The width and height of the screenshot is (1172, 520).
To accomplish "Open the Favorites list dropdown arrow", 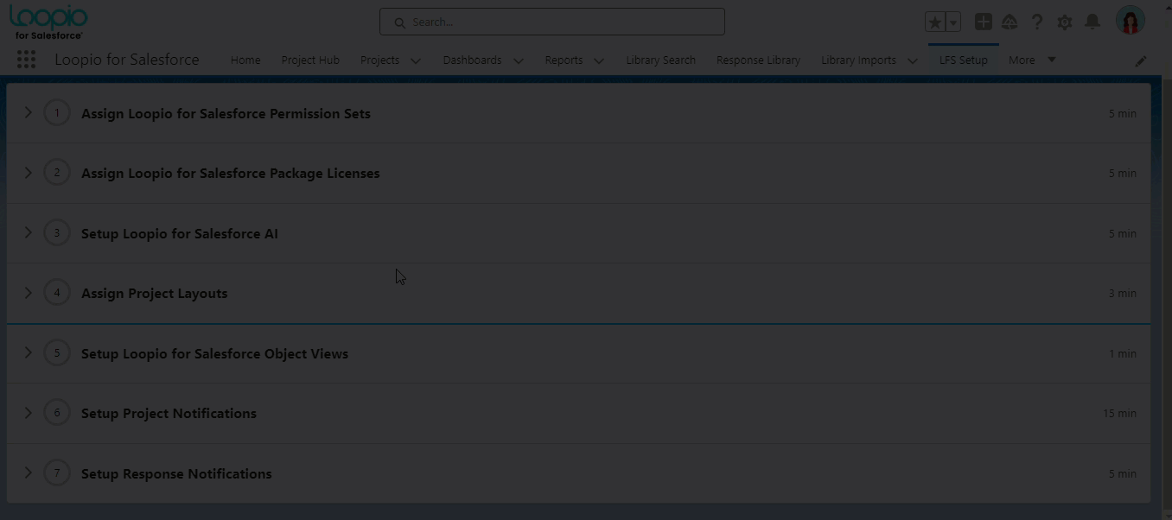I will 953,22.
